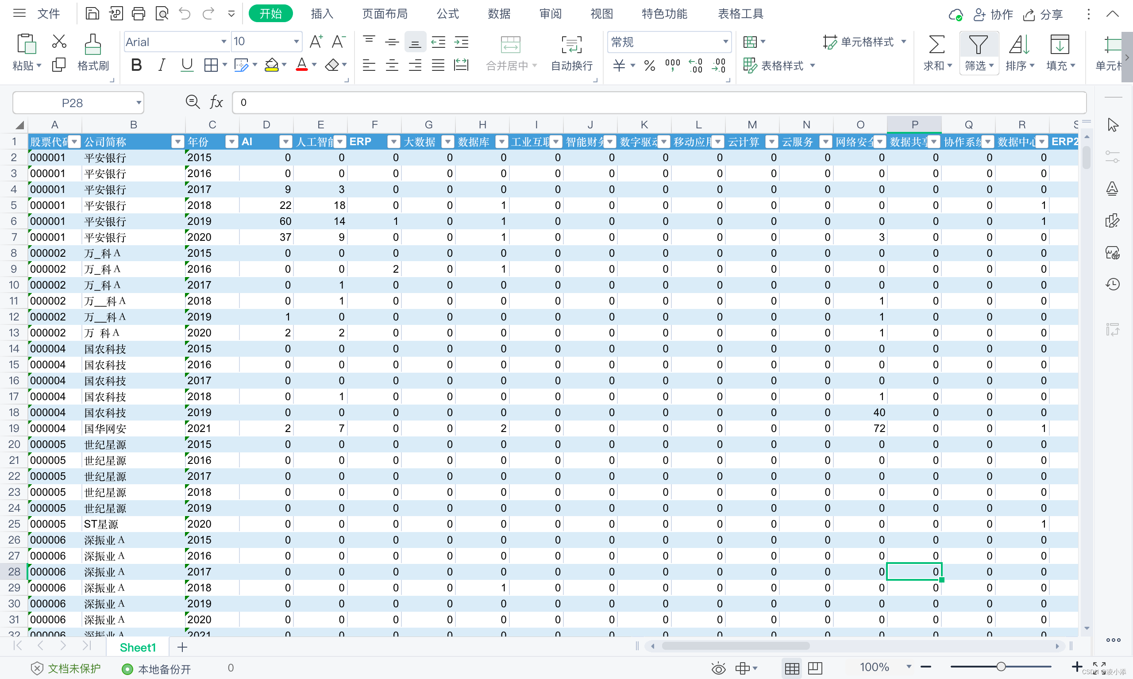Open the 插入 ribbon tab
Screen dimensions: 1133x679
(x=322, y=14)
